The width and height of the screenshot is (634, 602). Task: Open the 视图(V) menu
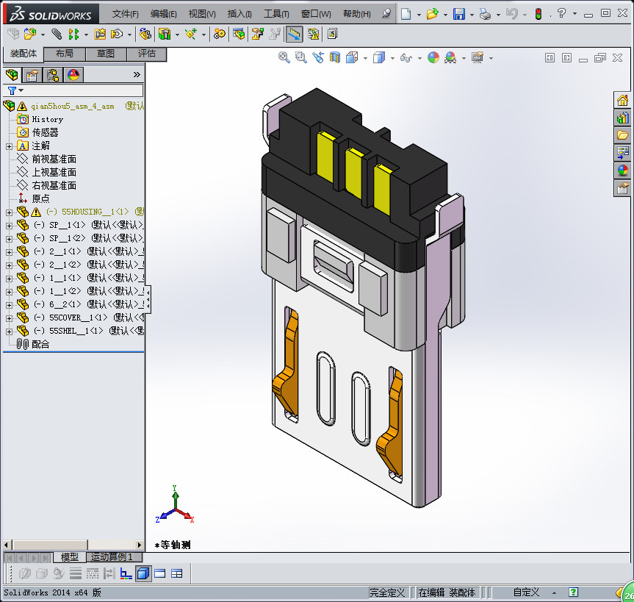202,14
